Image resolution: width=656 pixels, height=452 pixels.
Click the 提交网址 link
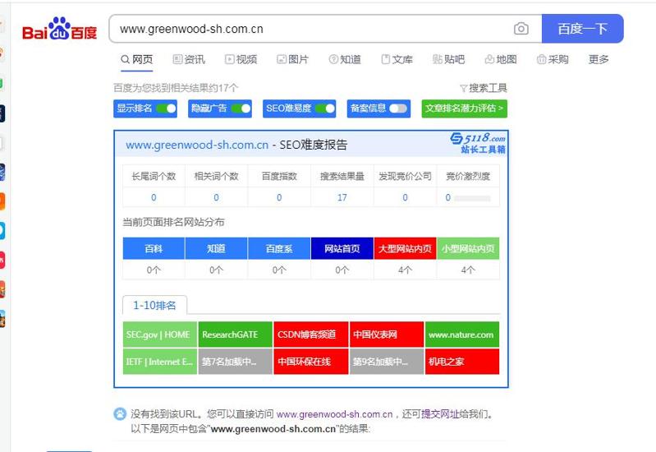click(440, 414)
